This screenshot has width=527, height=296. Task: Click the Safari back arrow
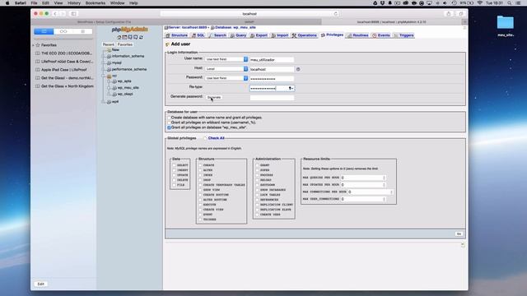(x=55, y=14)
